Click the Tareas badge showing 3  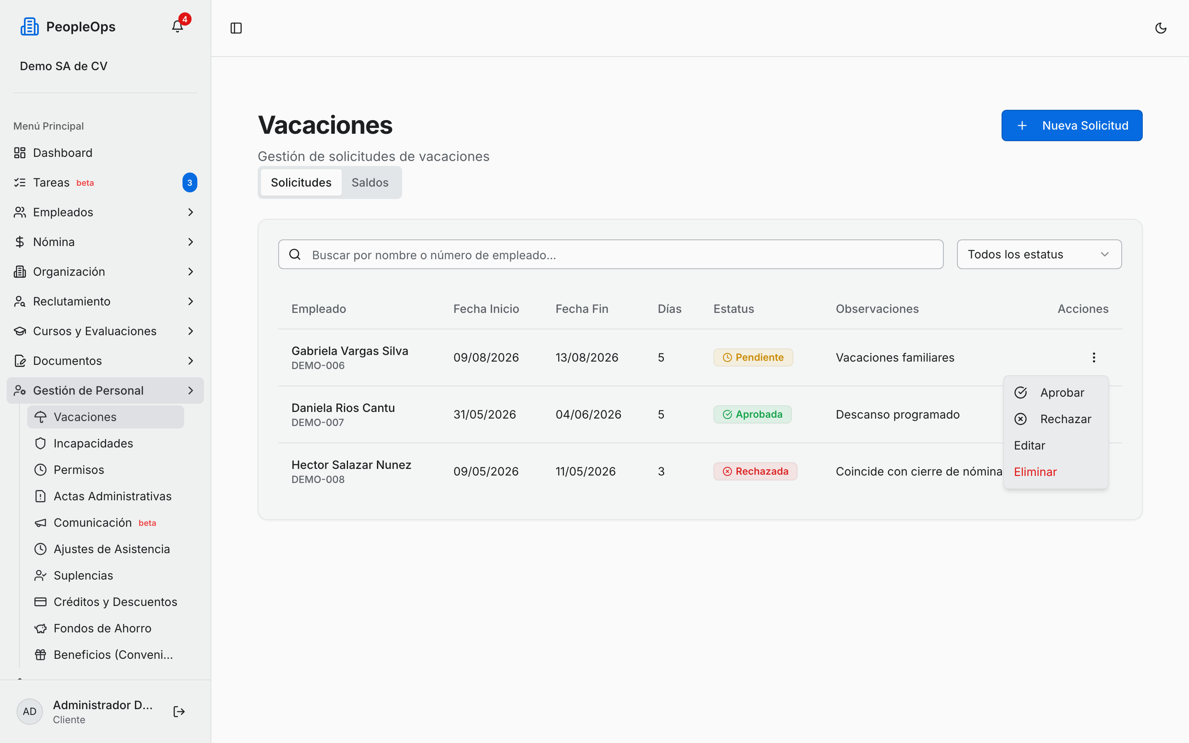click(x=189, y=183)
